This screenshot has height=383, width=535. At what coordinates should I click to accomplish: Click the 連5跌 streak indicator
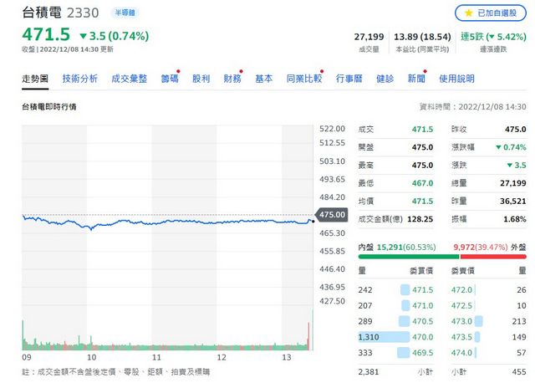(493, 37)
